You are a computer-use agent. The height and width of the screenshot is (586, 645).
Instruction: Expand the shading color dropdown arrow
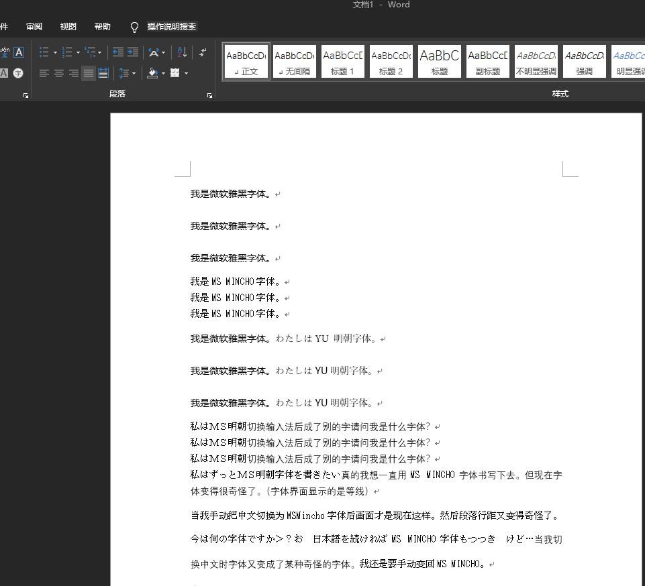(163, 73)
